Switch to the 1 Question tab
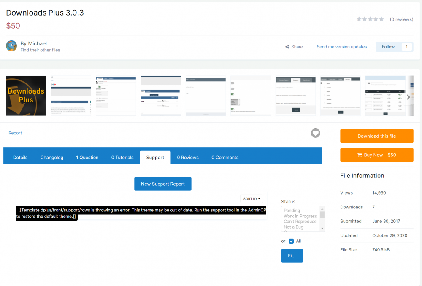The height and width of the screenshot is (286, 422). pos(87,158)
